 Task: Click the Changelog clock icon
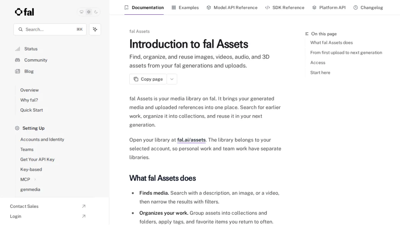pyautogui.click(x=356, y=7)
